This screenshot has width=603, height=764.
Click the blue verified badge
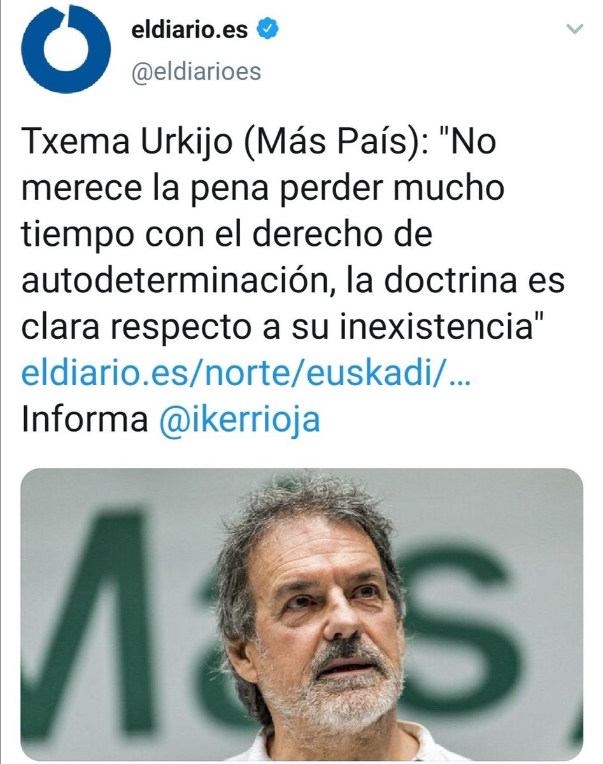coord(265,30)
